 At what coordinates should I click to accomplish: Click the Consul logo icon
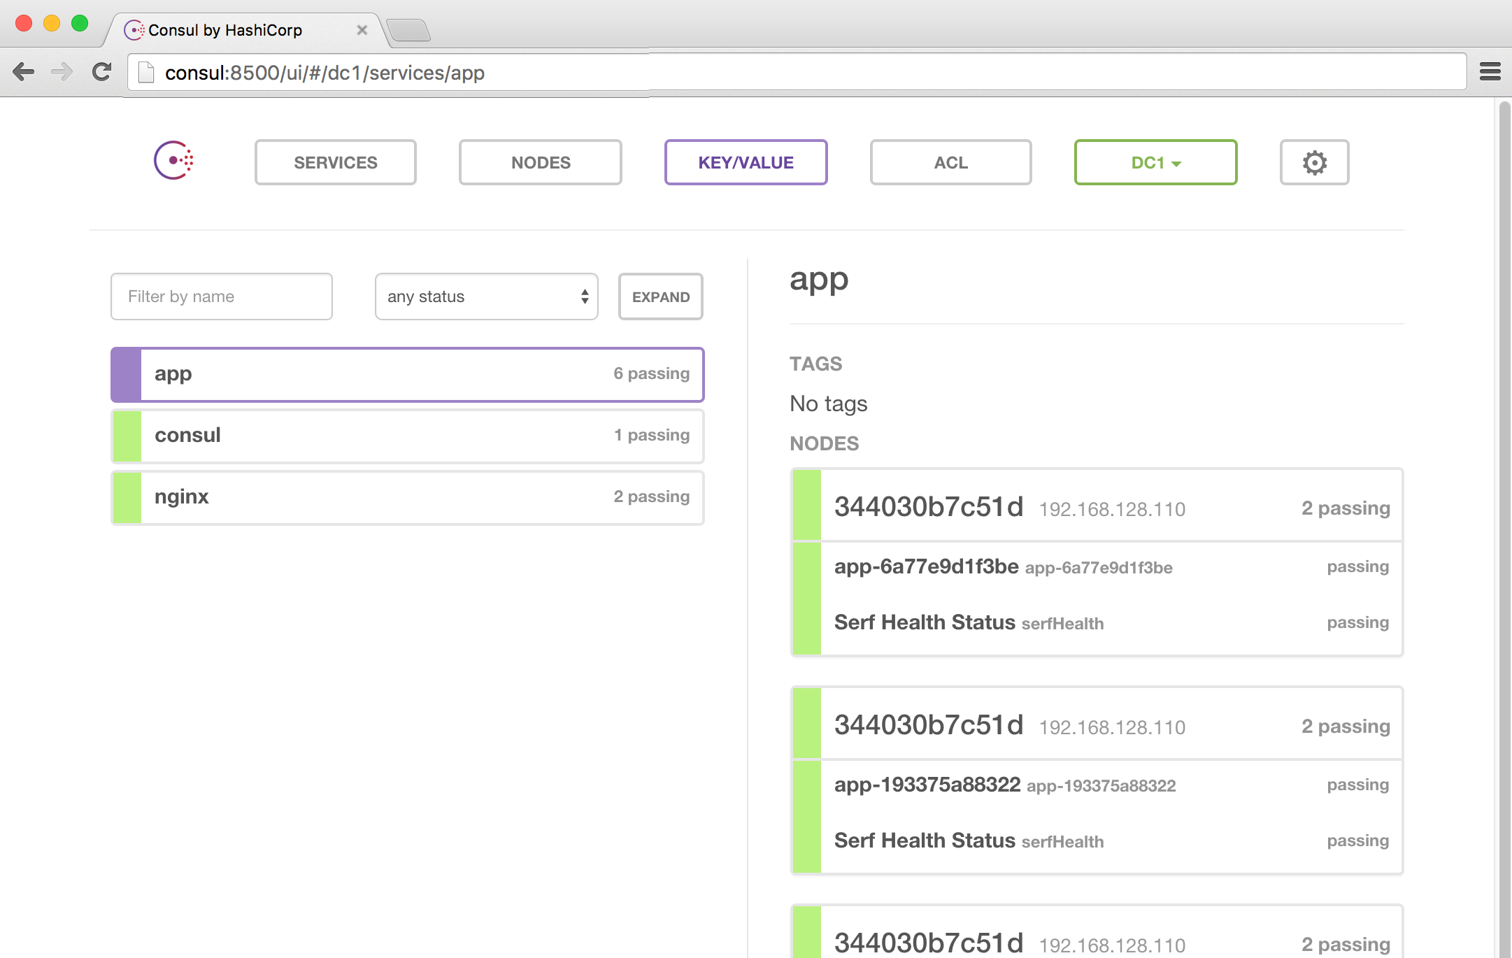(x=173, y=161)
